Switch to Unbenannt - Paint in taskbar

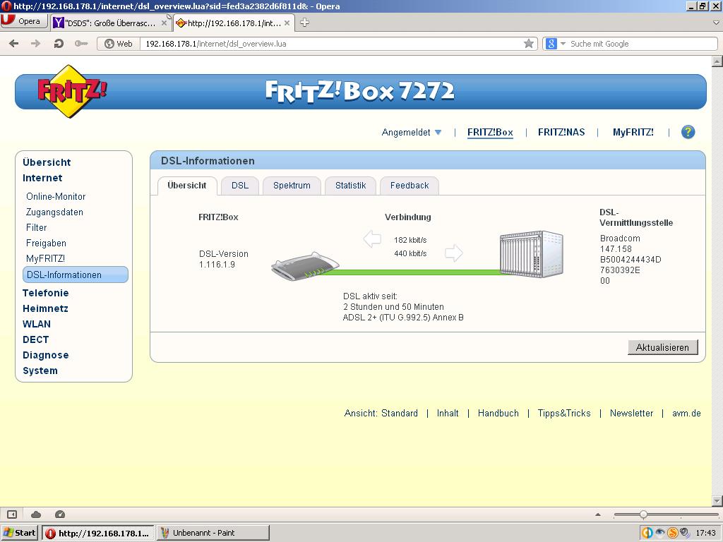(x=213, y=533)
